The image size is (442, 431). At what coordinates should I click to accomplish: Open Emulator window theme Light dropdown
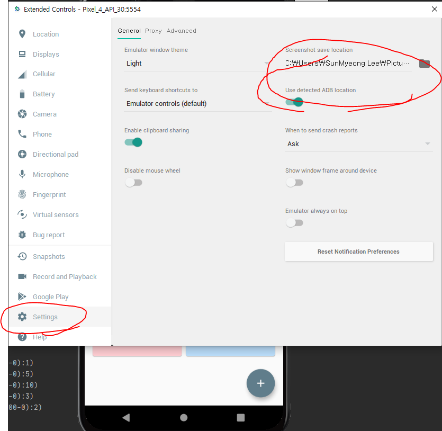coord(197,64)
